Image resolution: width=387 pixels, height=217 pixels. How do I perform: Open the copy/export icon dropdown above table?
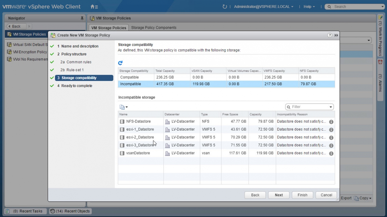click(x=124, y=107)
